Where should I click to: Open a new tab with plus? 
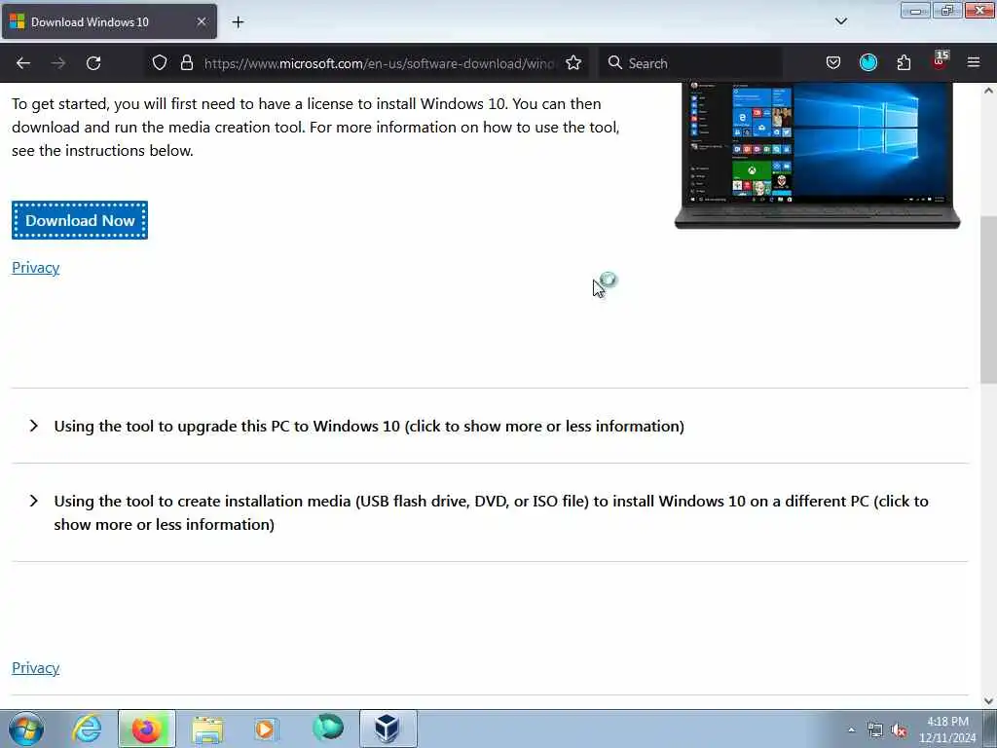click(238, 22)
